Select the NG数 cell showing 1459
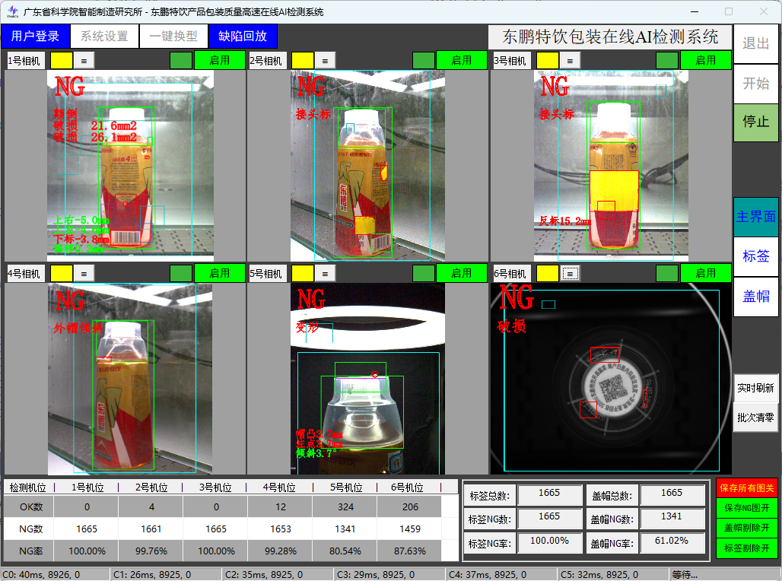This screenshot has height=581, width=782. coord(410,529)
